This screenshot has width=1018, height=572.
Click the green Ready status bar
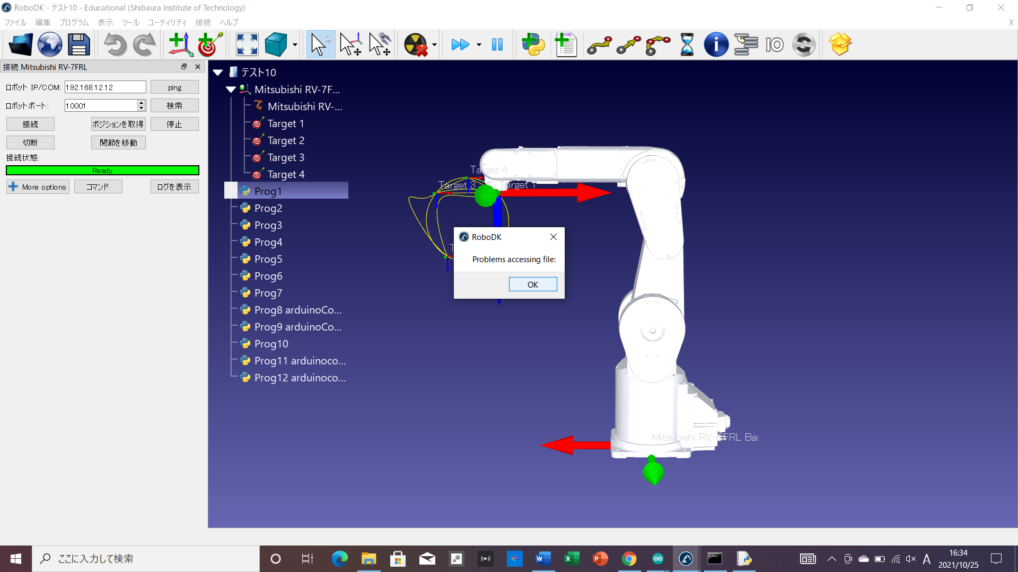coord(102,171)
